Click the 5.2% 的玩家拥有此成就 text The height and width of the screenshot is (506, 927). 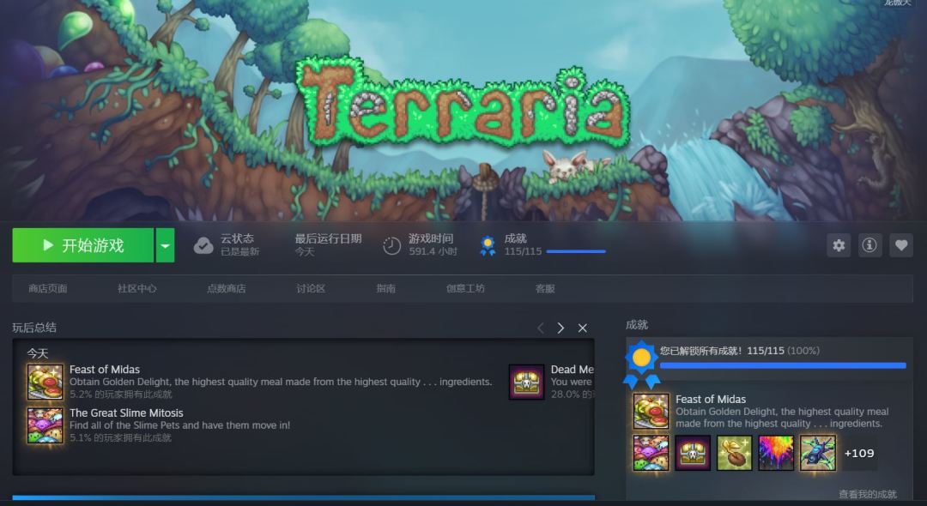click(x=121, y=395)
